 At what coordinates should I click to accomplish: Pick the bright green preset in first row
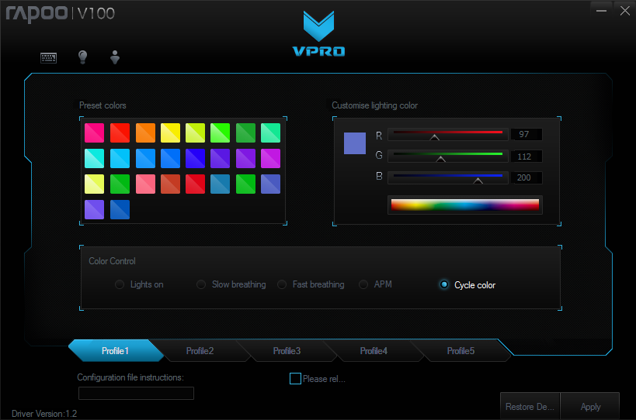tap(221, 133)
